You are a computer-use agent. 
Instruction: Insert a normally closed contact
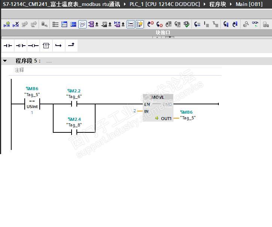click(x=21, y=46)
